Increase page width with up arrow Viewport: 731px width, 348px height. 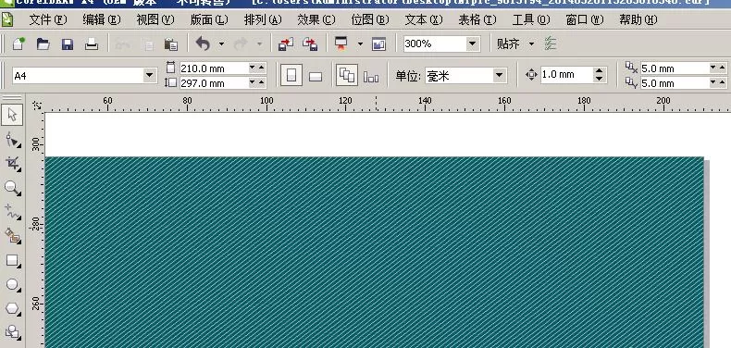point(261,68)
